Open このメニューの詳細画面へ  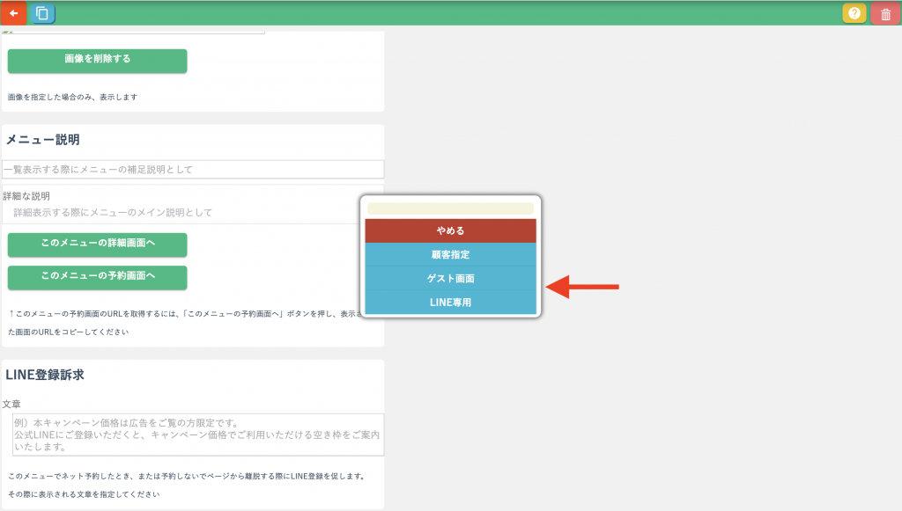tap(98, 245)
